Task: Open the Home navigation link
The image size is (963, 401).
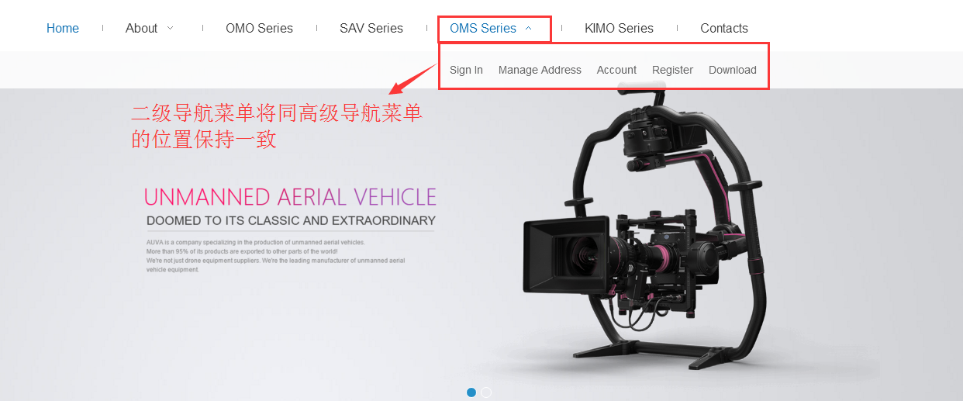Action: [63, 28]
